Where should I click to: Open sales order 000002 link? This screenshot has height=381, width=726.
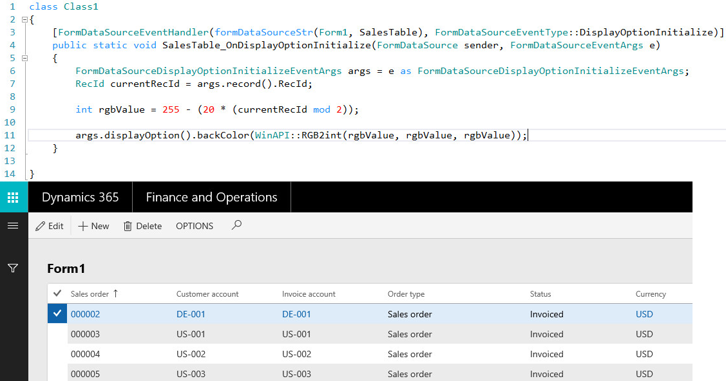86,313
